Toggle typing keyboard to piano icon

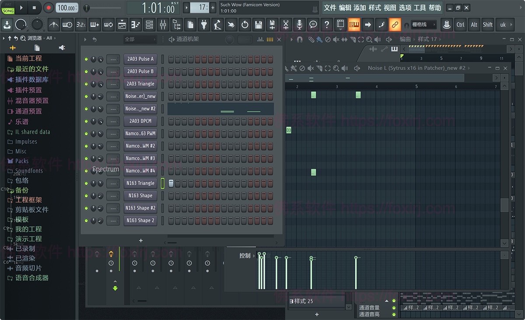354,25
